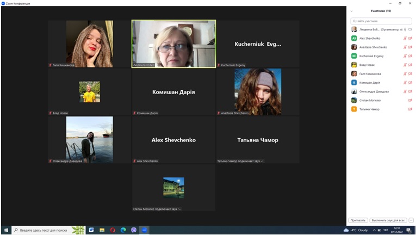Click Галя Кишканова's muted microphone icon in list

click(x=405, y=74)
